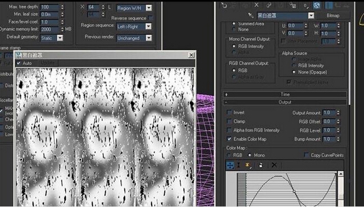Check Alpha from RGB Intensity
This screenshot has width=364, height=207.
[x=229, y=130]
